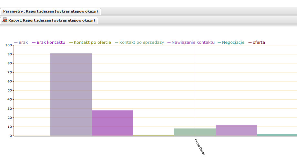Click the purple Brak kontaktu bar
297x161 pixels.
click(112, 123)
